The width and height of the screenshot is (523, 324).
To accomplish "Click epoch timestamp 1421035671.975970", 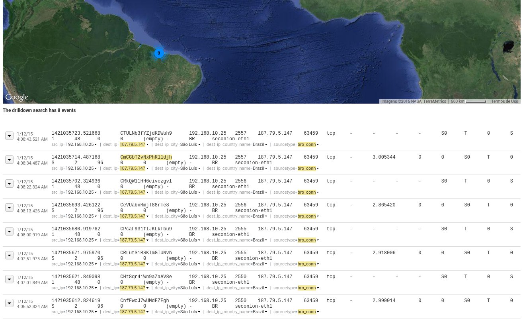I will click(76, 253).
